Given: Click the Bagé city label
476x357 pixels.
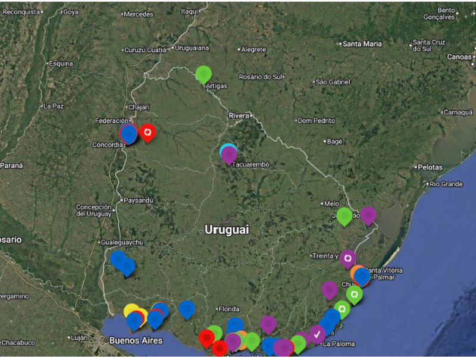Looking at the screenshot, I should (334, 142).
